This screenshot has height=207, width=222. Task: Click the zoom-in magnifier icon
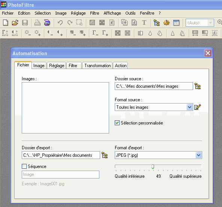220,22
